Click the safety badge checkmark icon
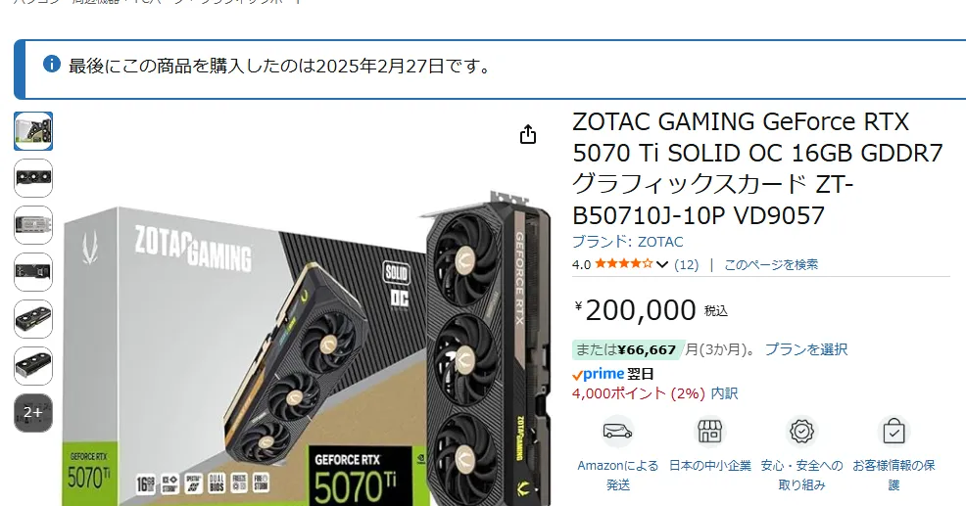 [801, 432]
